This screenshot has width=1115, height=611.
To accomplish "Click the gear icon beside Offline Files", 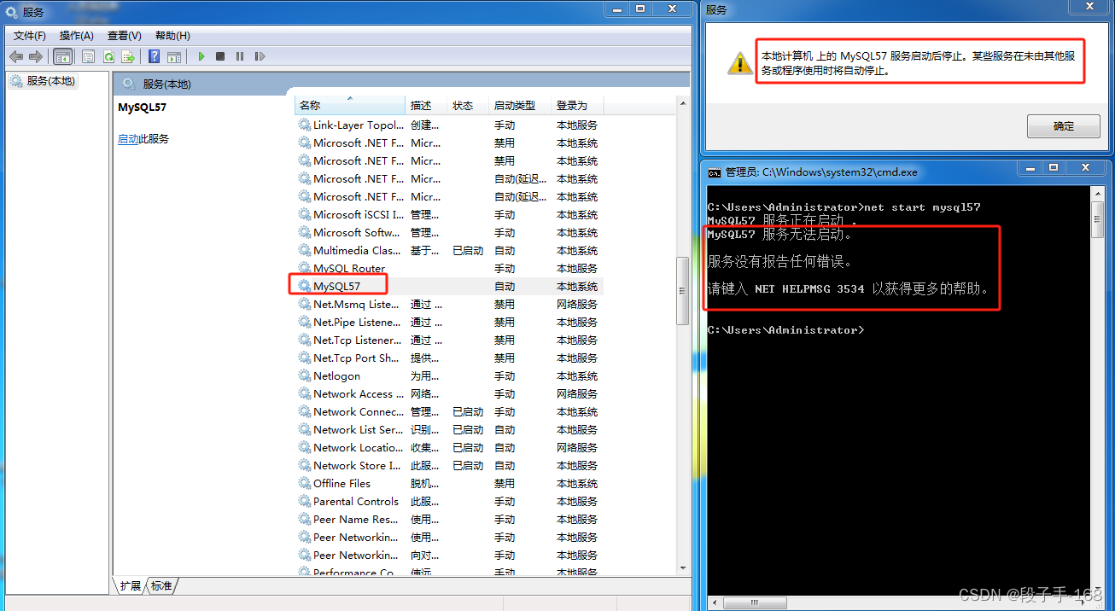I will tap(305, 484).
